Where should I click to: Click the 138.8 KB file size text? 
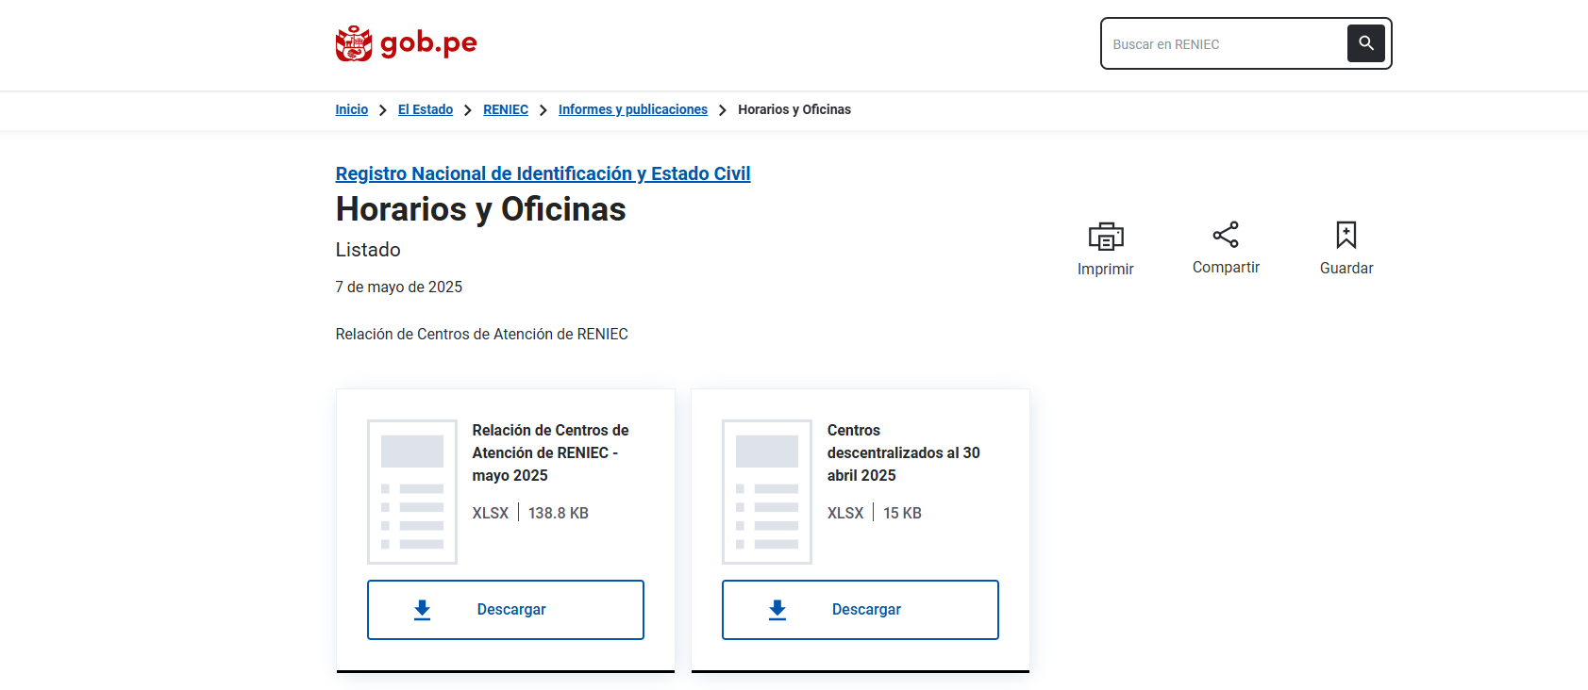pyautogui.click(x=559, y=513)
